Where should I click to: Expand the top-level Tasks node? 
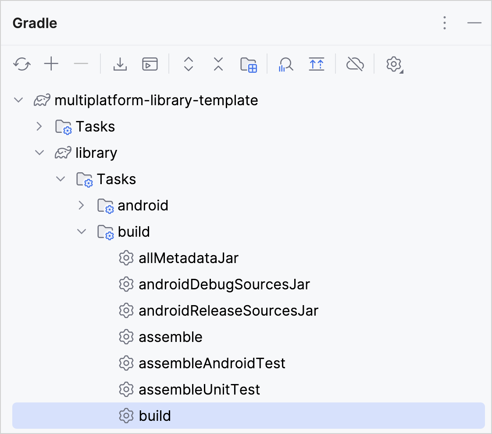(x=39, y=126)
